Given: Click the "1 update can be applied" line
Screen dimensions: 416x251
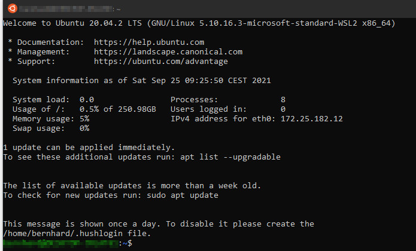Looking at the screenshot, I should 89,147.
